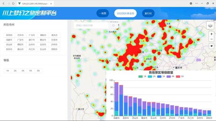Toggle the 1A series in chart legend

pyautogui.click(x=142, y=77)
